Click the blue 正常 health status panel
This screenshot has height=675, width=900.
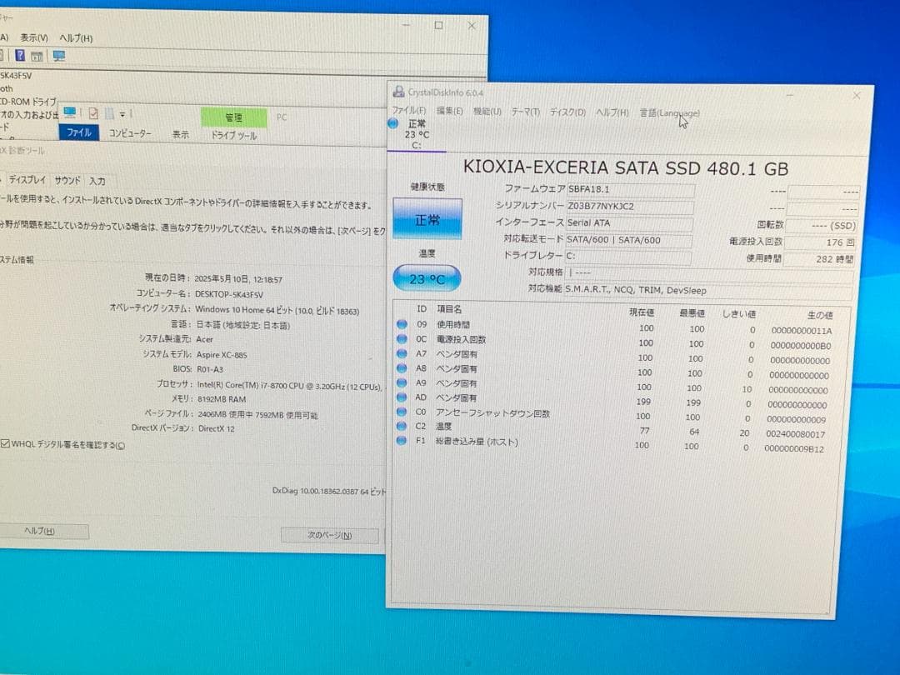coord(427,217)
